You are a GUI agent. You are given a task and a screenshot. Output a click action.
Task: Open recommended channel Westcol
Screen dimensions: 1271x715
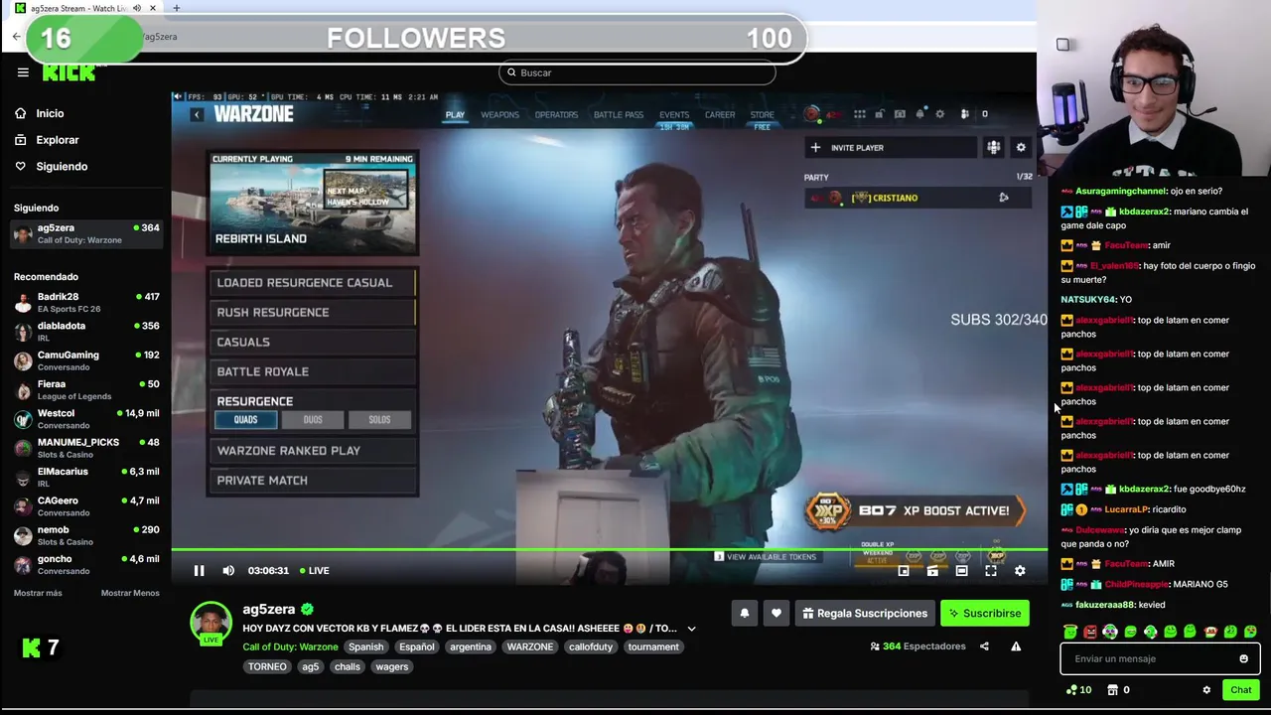tap(87, 418)
